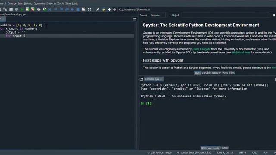Image resolution: width=276 pixels, height=155 pixels.
Task: Run selection or current line
Action: (x=38, y=9)
